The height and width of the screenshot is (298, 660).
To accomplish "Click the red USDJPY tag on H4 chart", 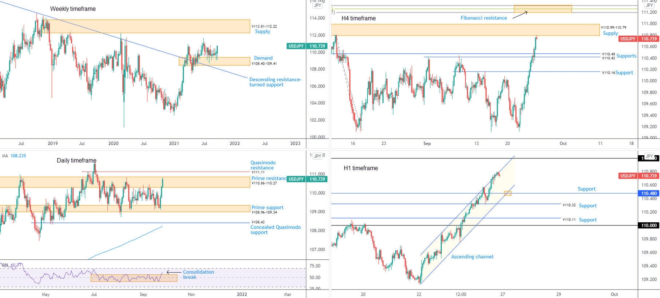I will tap(628, 39).
